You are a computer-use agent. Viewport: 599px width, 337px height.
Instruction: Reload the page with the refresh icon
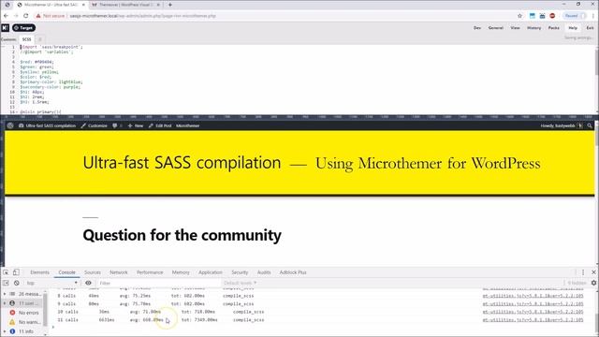[26, 16]
